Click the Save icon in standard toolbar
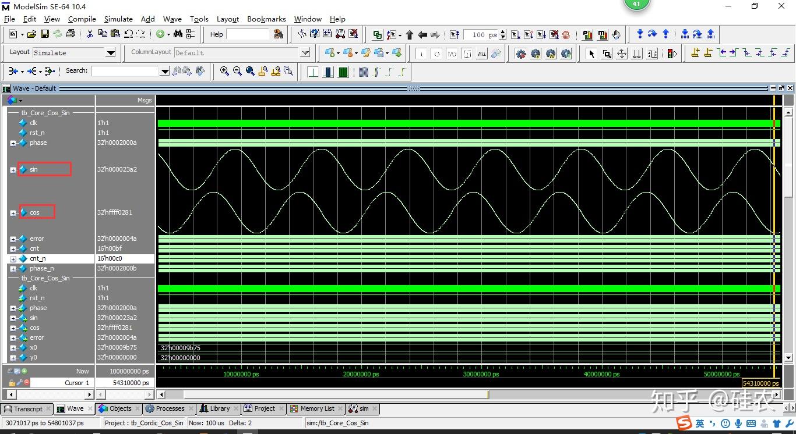The width and height of the screenshot is (796, 434). pos(45,34)
